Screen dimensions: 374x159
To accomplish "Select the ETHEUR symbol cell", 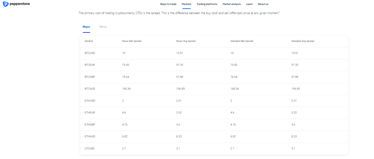I will (90, 113).
